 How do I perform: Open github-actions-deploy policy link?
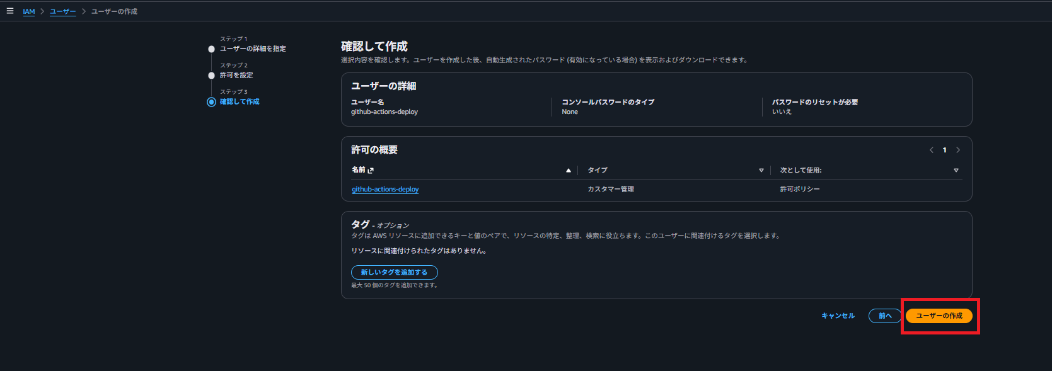coord(385,189)
